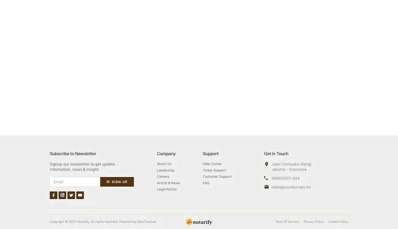Click the Company column heading
This screenshot has height=229, width=398.
point(166,154)
